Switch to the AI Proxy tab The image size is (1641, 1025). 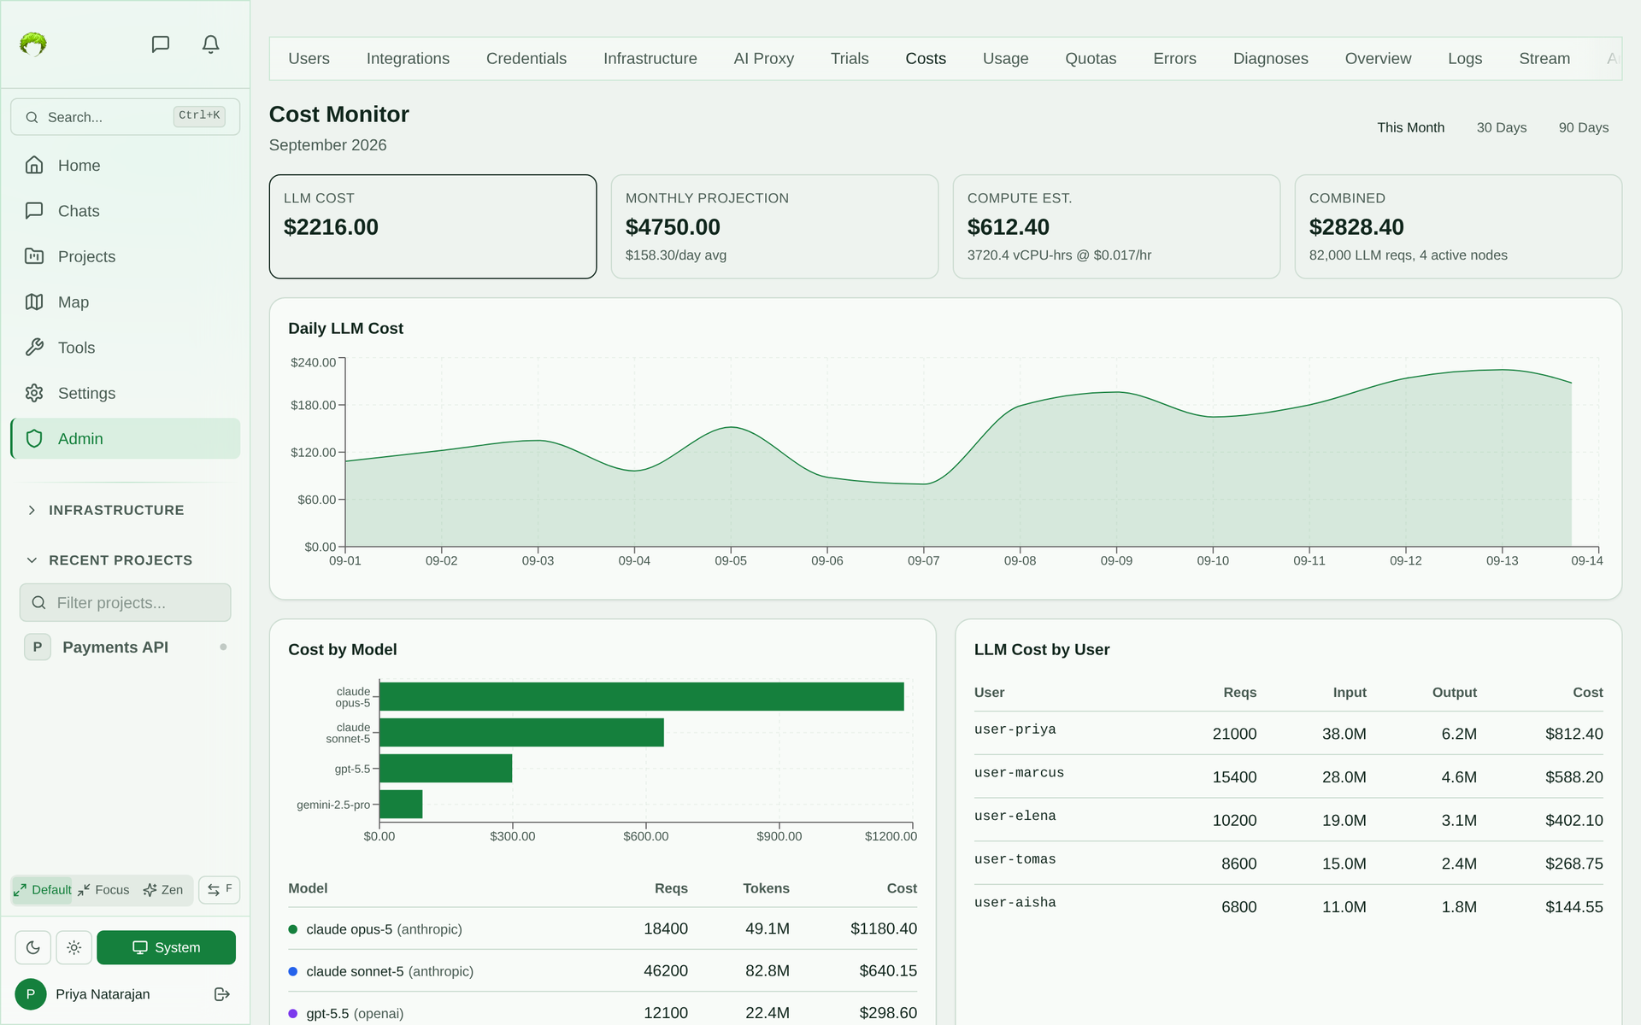tap(764, 59)
